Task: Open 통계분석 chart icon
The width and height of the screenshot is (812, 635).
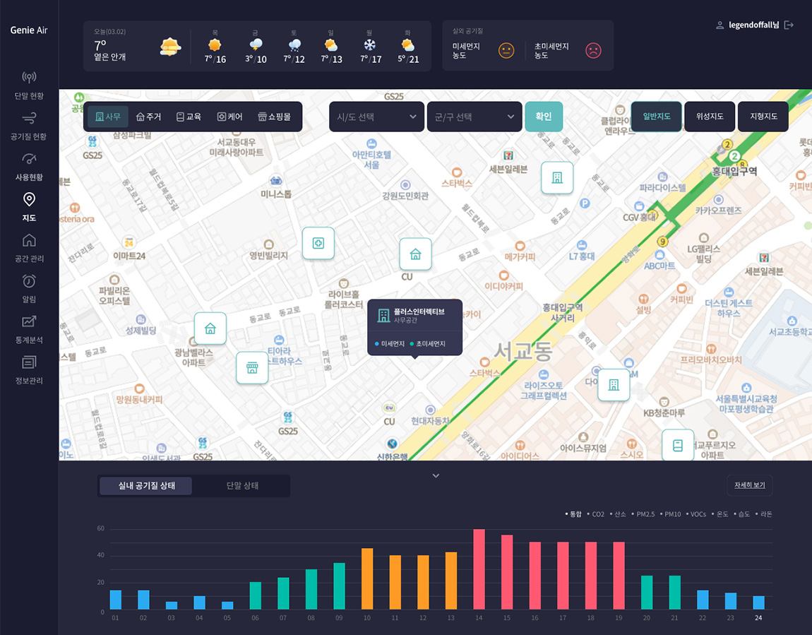Action: (x=29, y=322)
